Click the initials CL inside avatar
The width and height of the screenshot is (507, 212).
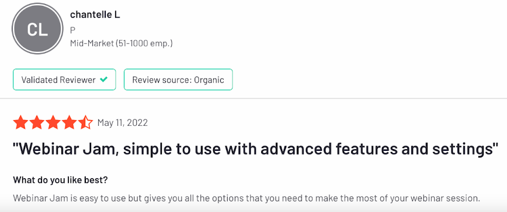tap(37, 29)
